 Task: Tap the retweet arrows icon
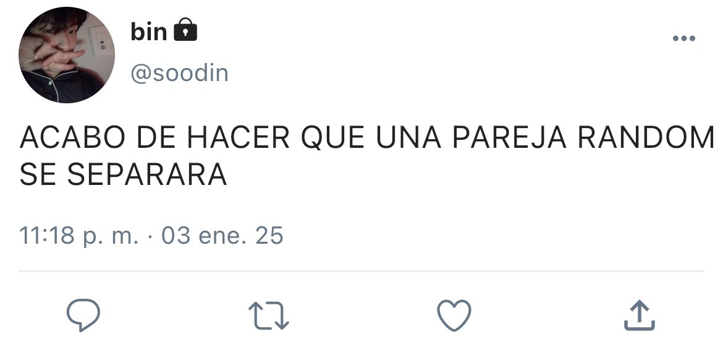(269, 315)
